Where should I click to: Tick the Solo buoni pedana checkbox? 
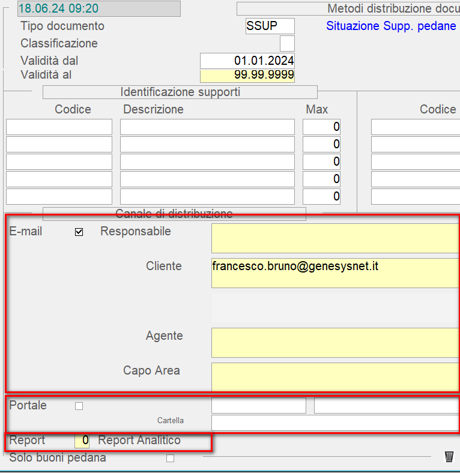(170, 459)
